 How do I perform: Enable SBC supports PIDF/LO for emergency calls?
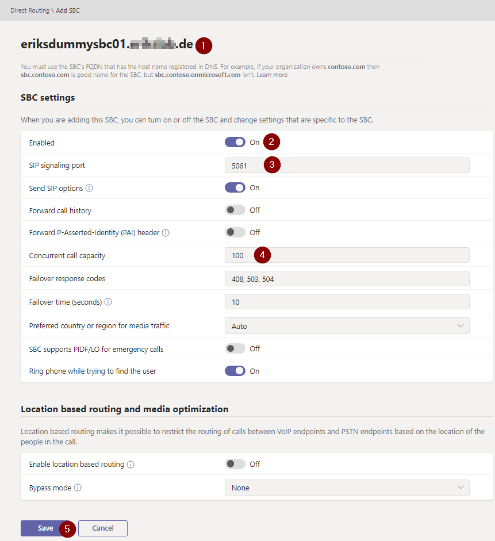(235, 348)
